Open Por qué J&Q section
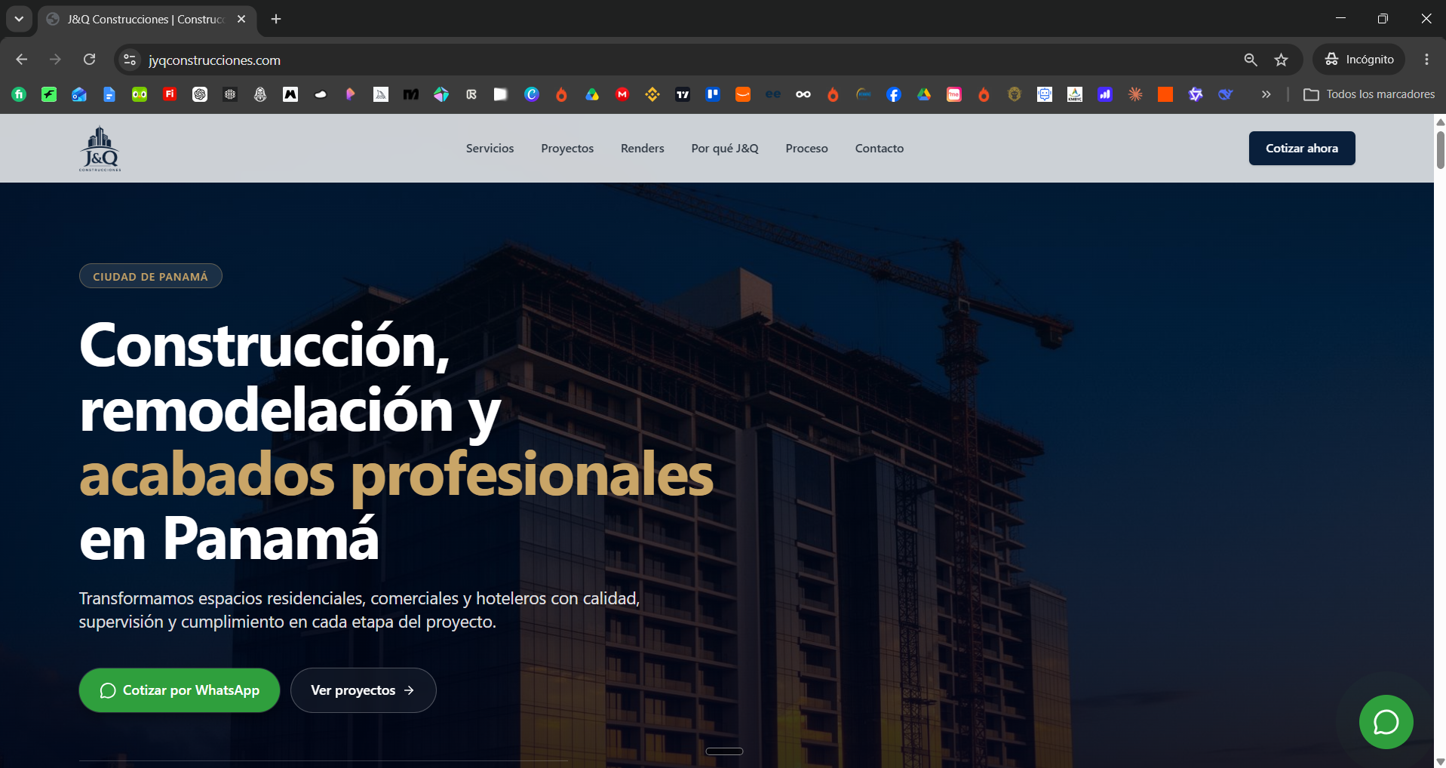 [x=725, y=149]
